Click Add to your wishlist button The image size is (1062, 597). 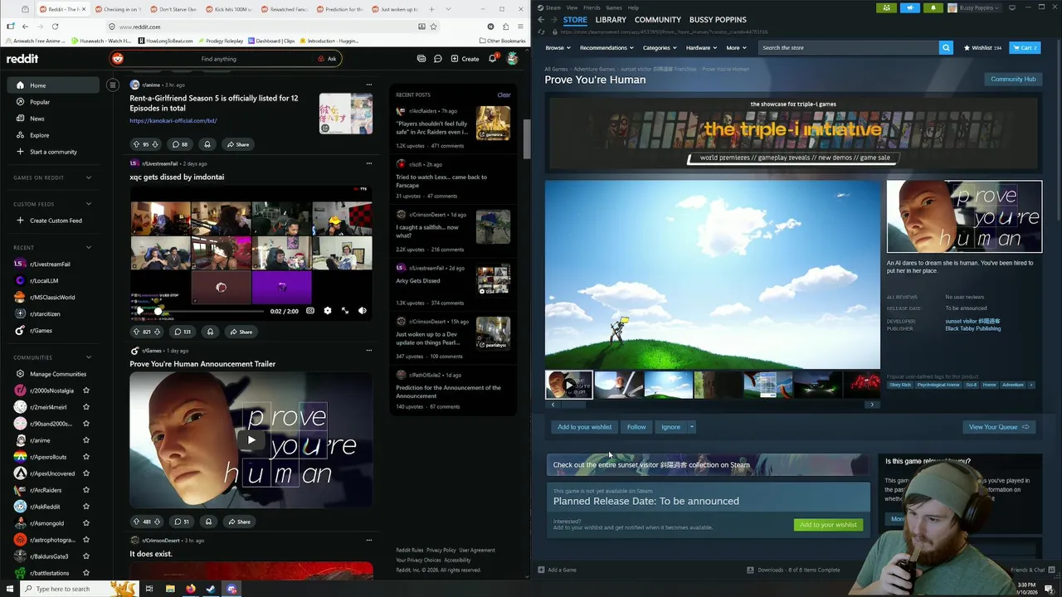[x=584, y=427]
